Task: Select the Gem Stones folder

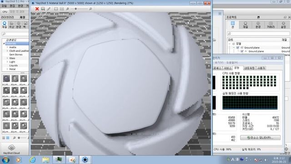Action: [x=16, y=55]
